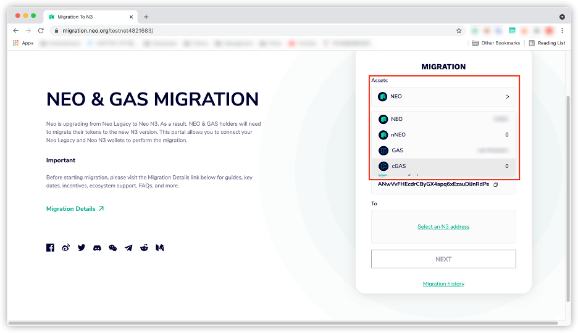Screen dimensions: 578x333
Task: Expand the Assets NEO dropdown selector
Action: [443, 97]
